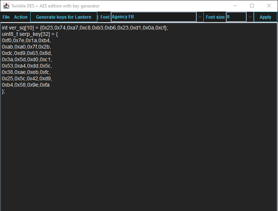278x211 pixels.
Task: Click the Apply button
Action: click(265, 17)
